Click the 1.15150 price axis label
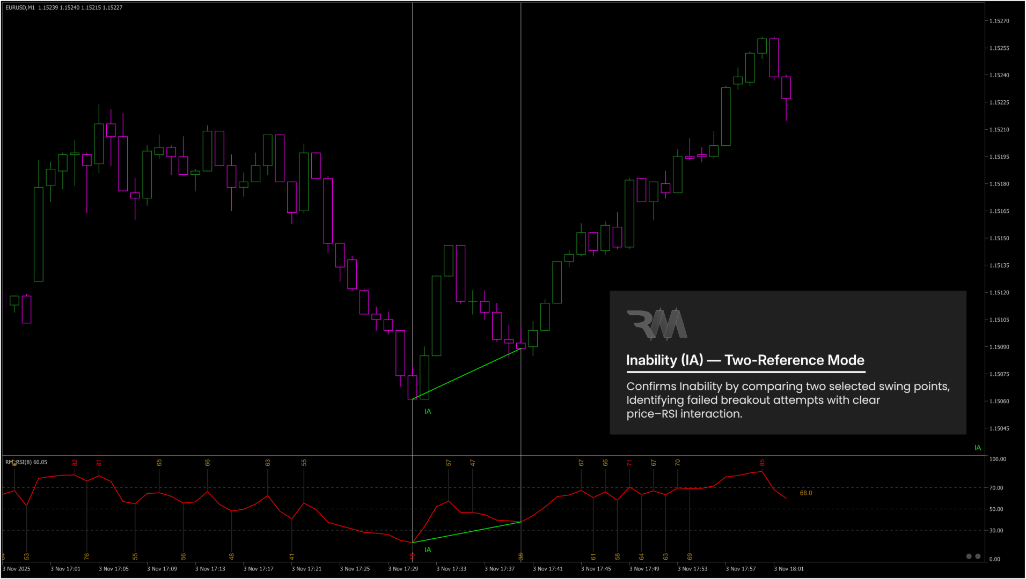The image size is (1026, 579). point(999,238)
